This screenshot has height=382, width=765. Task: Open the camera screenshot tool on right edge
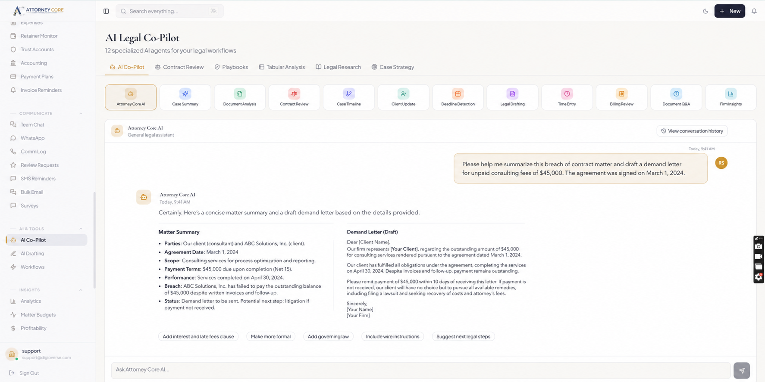tap(759, 246)
